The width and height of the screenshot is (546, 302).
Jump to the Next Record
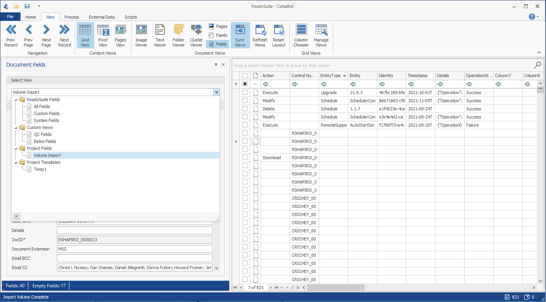point(64,36)
